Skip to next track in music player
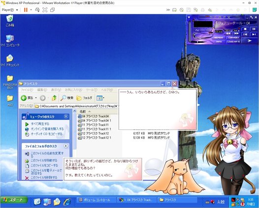 point(254,34)
